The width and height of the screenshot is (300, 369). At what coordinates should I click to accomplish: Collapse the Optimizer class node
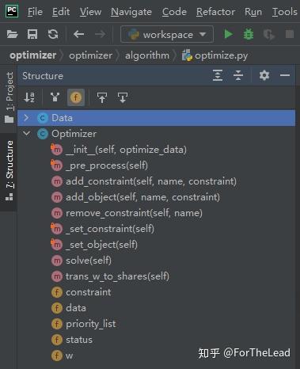[26, 133]
